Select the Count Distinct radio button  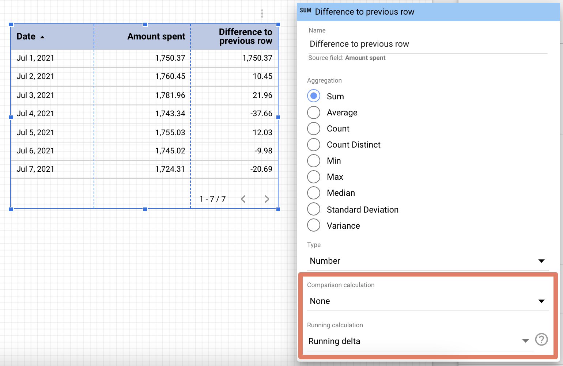(x=314, y=145)
